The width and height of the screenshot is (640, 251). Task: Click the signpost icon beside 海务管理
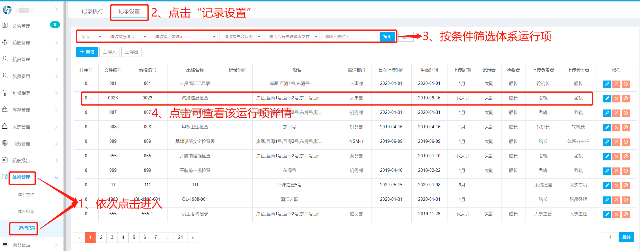click(5, 244)
